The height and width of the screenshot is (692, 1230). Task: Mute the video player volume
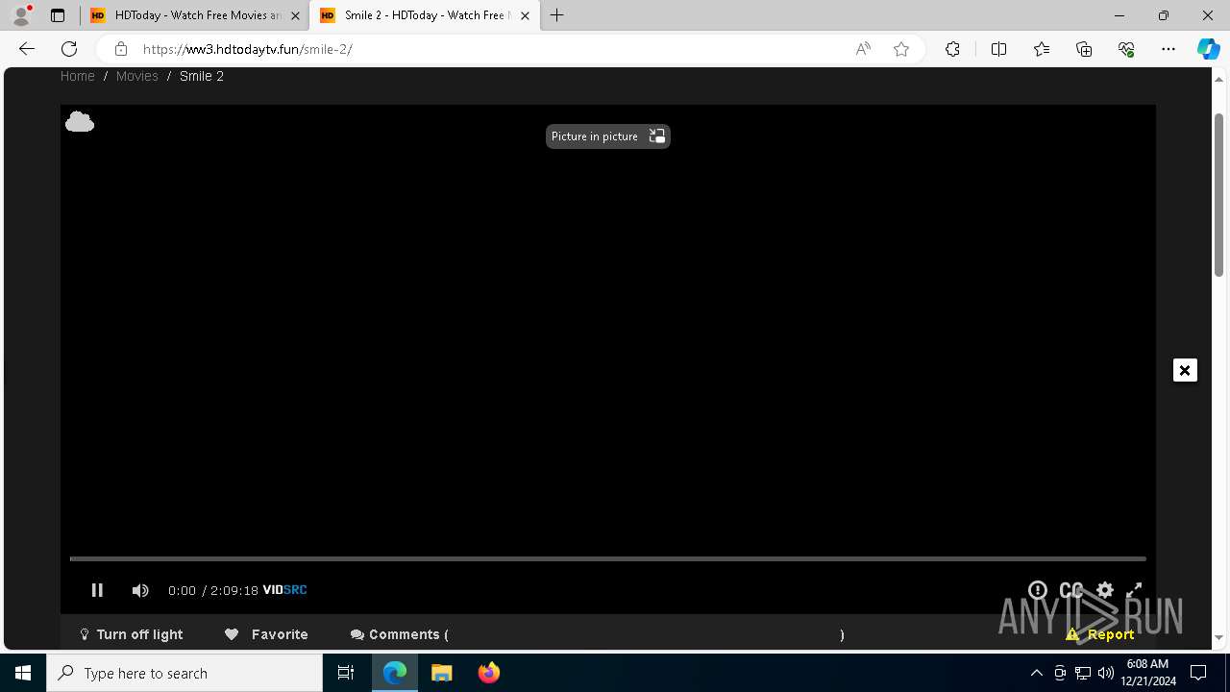[140, 590]
